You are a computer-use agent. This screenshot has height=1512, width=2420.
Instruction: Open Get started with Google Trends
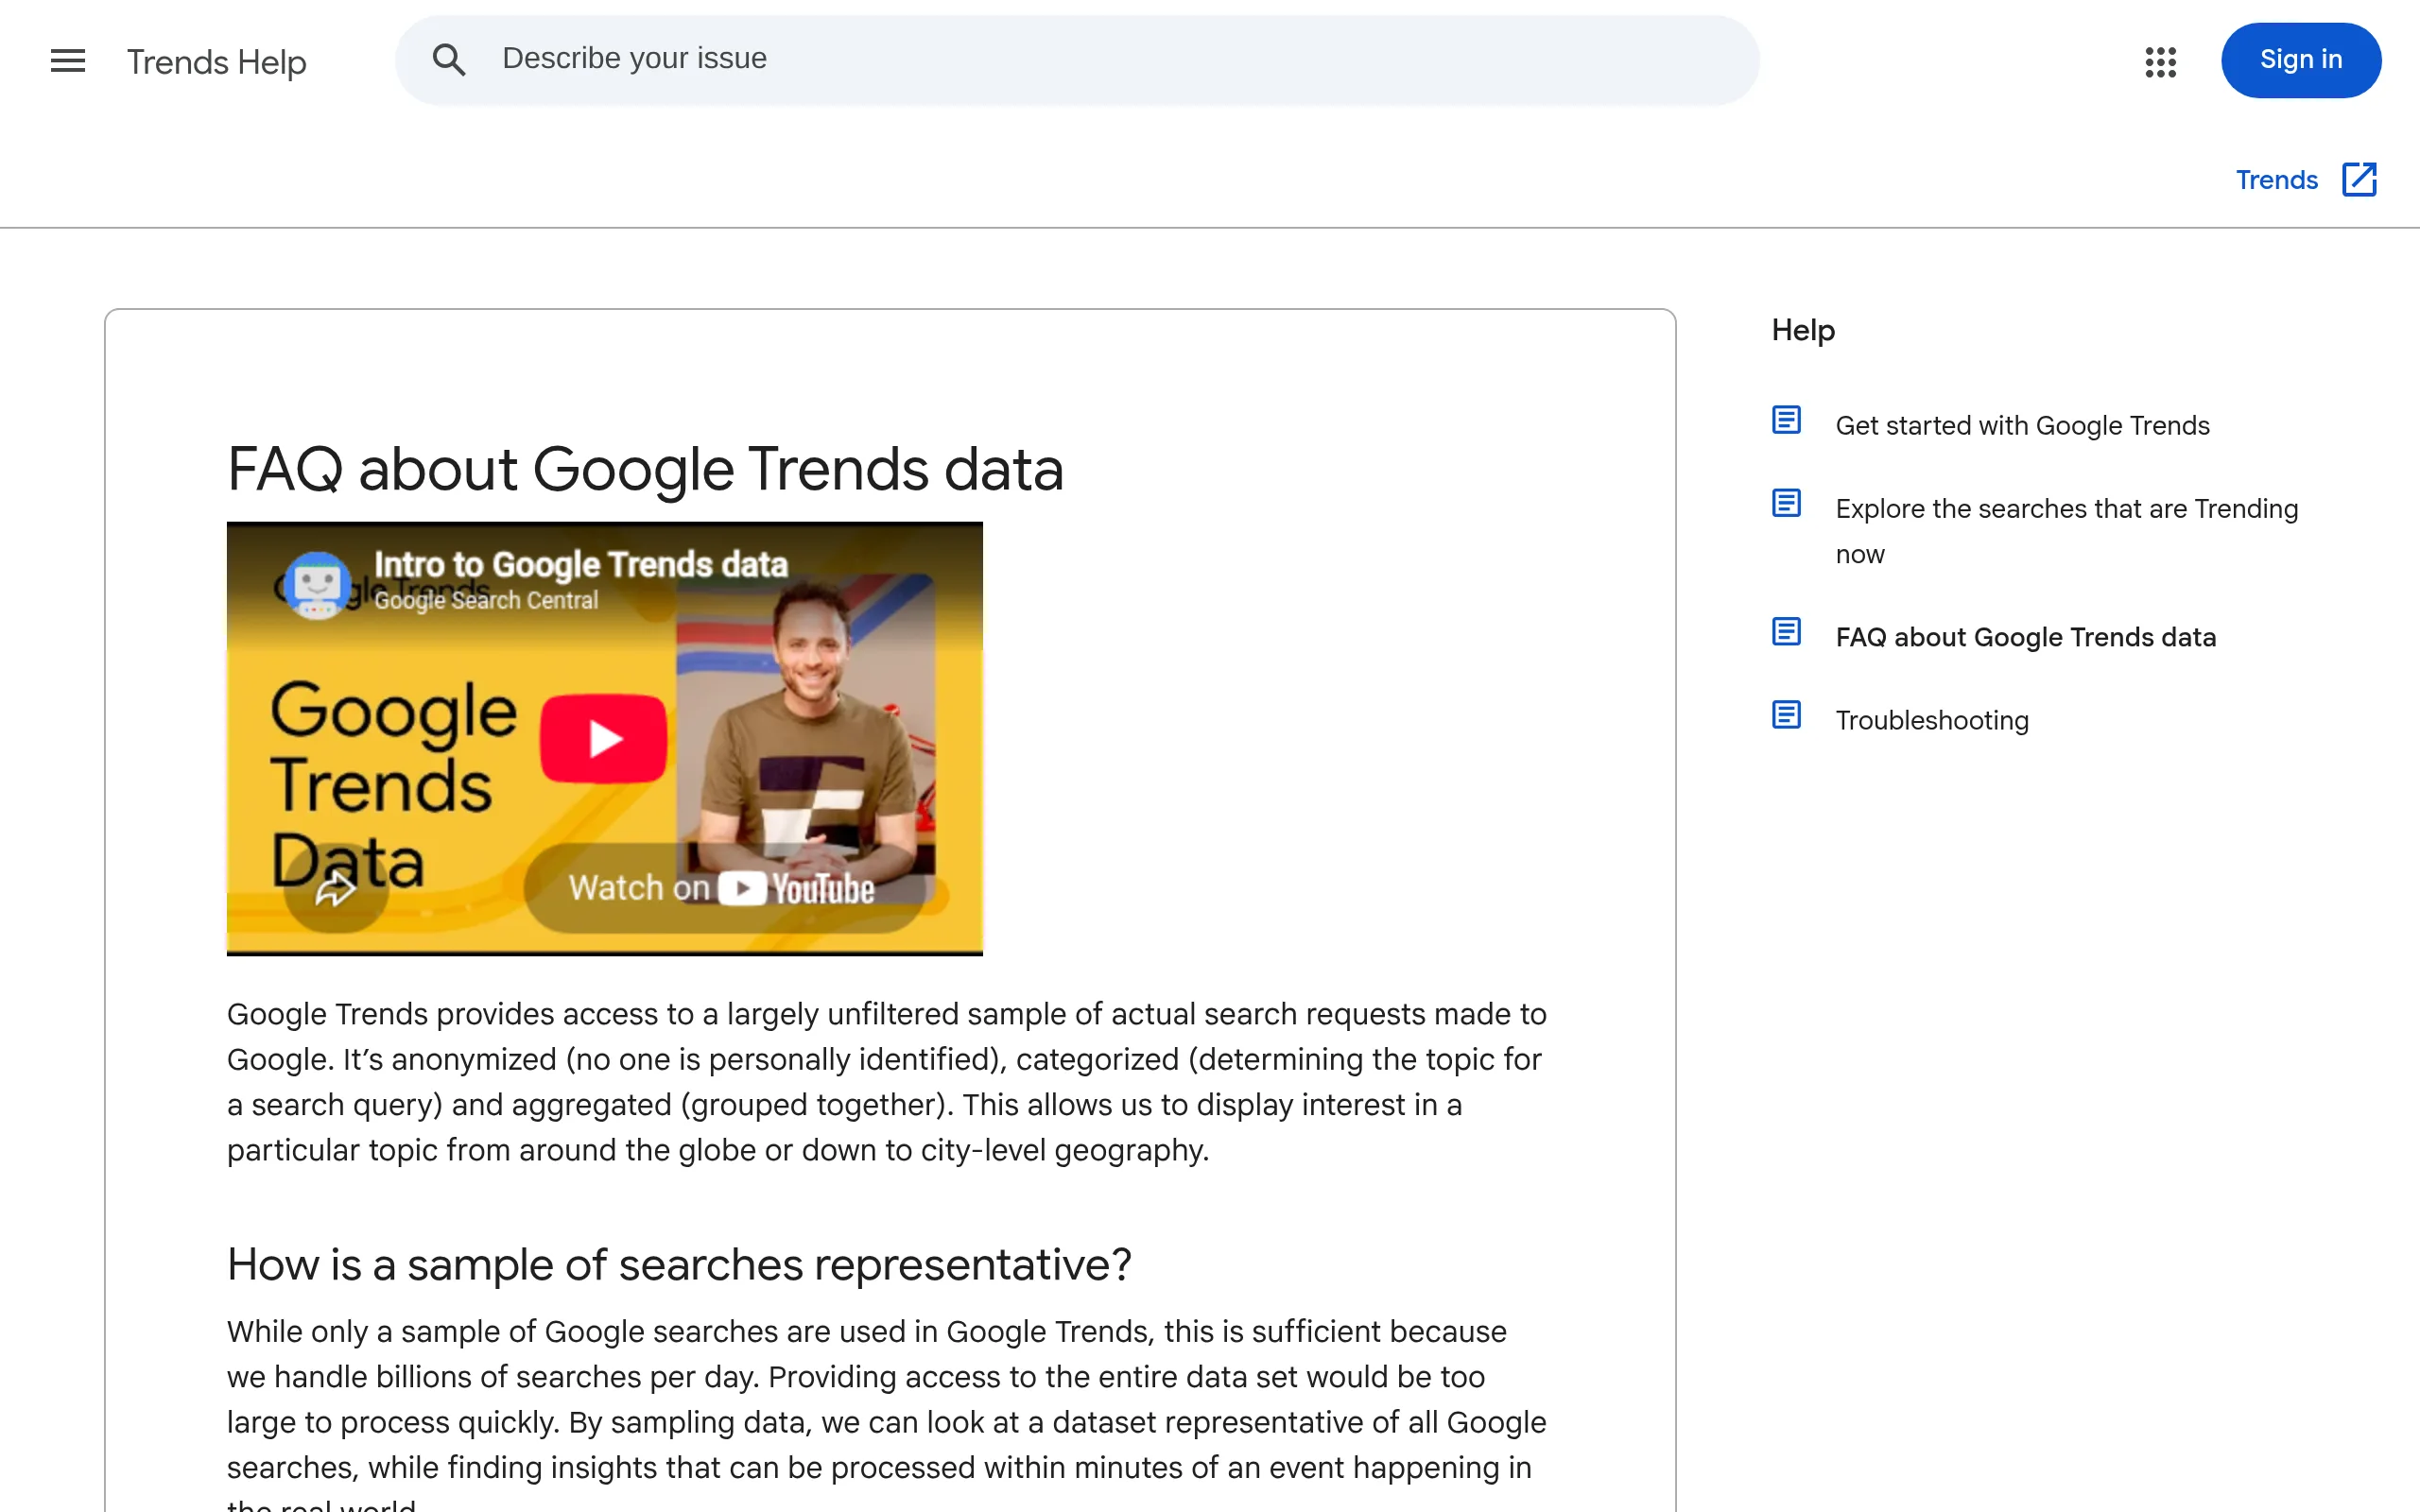(2022, 426)
